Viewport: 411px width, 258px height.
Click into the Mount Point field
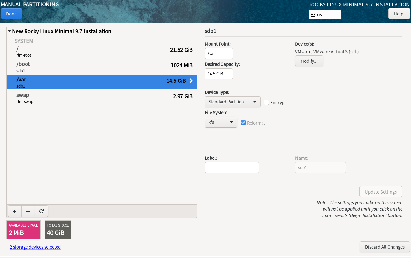(219, 53)
